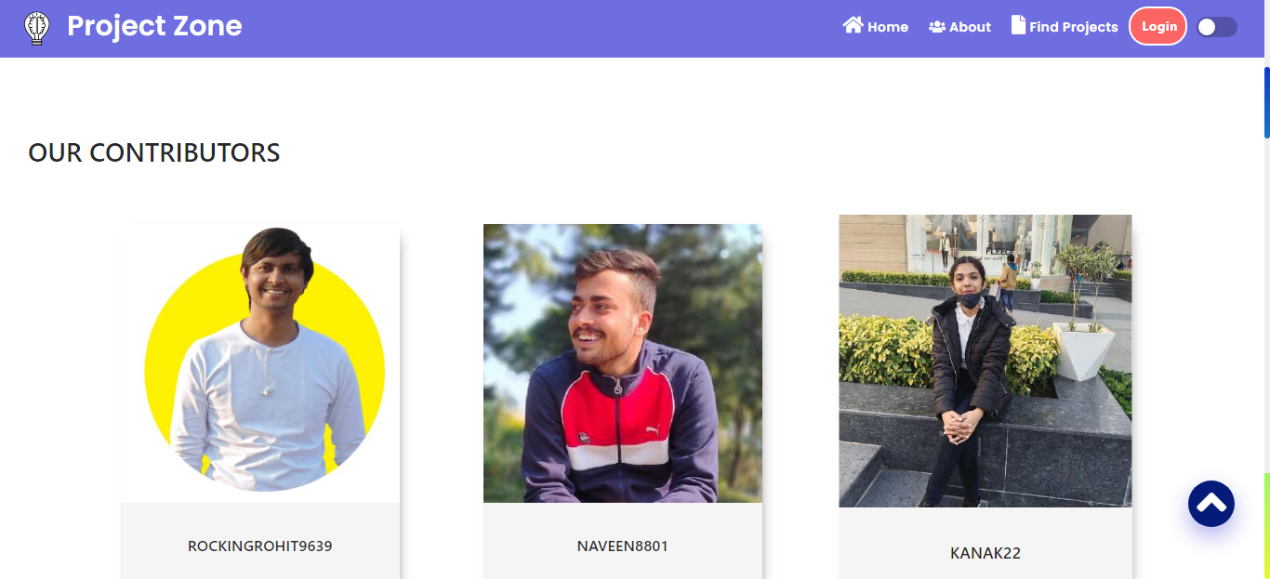
Task: Click the scroll-to-top chevron button
Action: click(1211, 504)
